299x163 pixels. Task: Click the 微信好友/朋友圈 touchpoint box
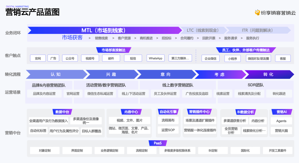[258, 58]
